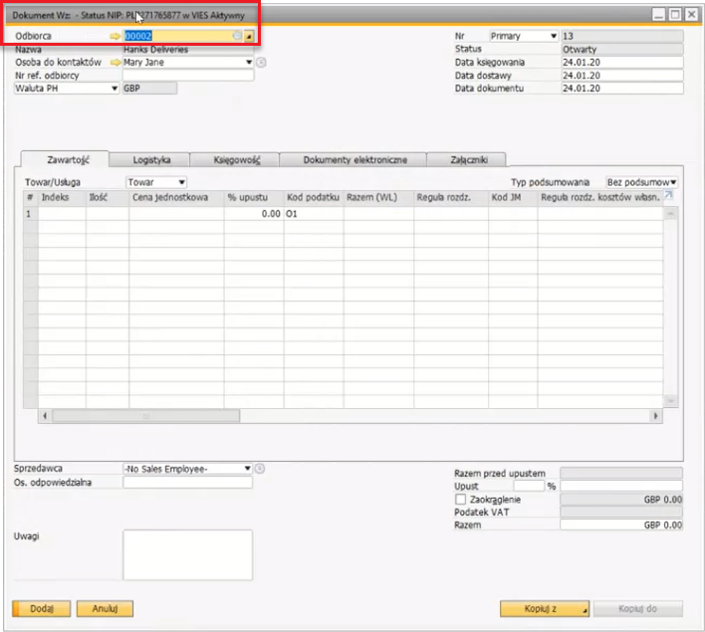Click the info icon next to Mary Jane
Screen dimensions: 705x632
261,62
